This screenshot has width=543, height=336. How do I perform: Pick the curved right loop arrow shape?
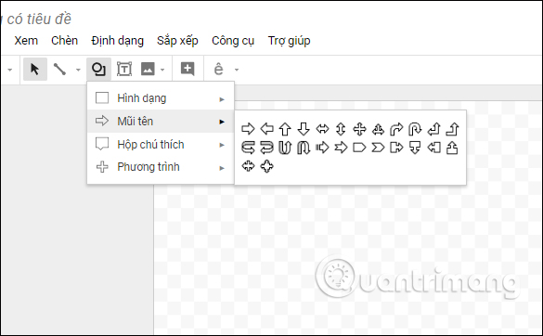tap(248, 148)
